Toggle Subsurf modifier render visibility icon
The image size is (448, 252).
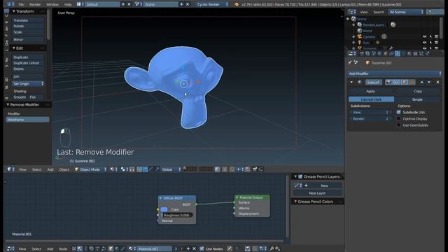coord(388,82)
